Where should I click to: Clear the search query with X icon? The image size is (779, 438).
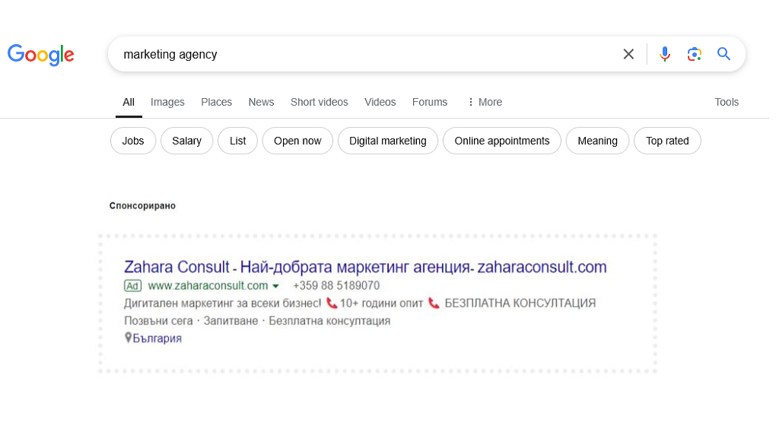point(628,54)
